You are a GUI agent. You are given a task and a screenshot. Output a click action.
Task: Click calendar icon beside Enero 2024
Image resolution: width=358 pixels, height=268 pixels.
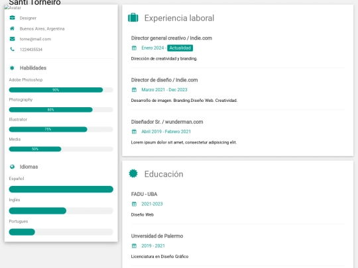[134, 48]
